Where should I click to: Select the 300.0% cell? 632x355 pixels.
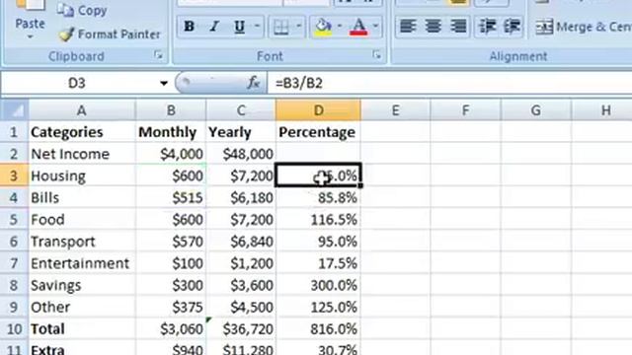[318, 285]
